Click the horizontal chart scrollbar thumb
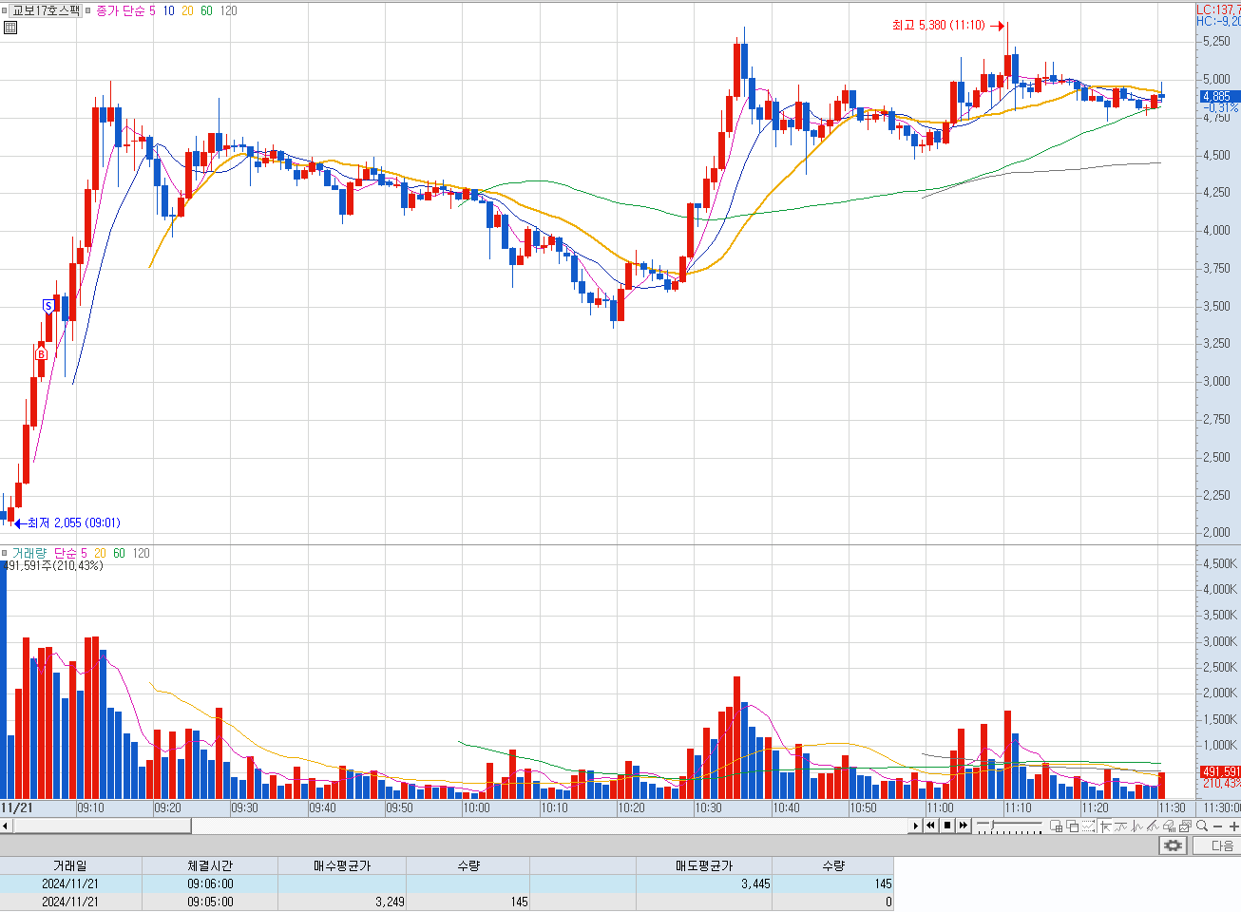This screenshot has height=912, width=1241. [x=102, y=826]
